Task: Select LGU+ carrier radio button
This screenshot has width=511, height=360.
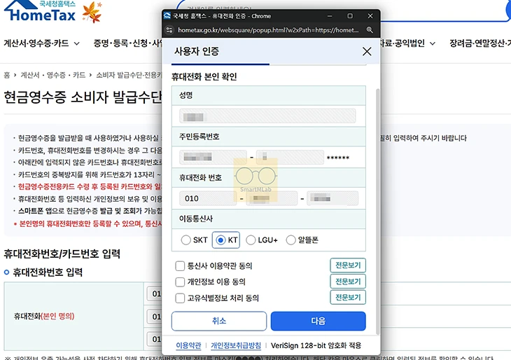Action: coord(251,240)
